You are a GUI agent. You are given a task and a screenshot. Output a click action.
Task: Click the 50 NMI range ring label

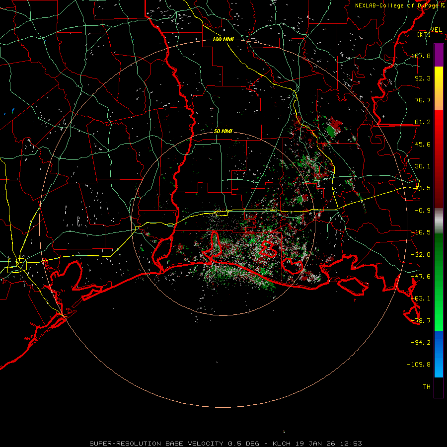pos(223,132)
